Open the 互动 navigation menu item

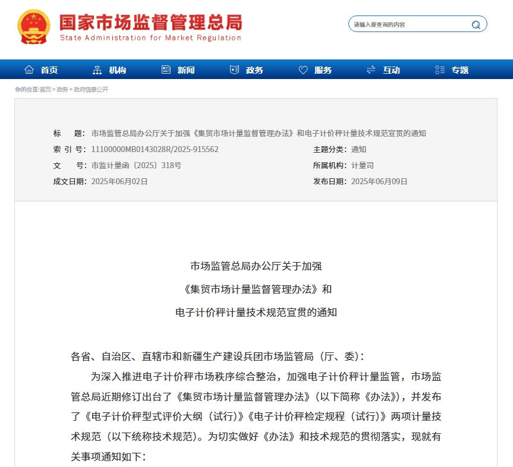click(391, 70)
